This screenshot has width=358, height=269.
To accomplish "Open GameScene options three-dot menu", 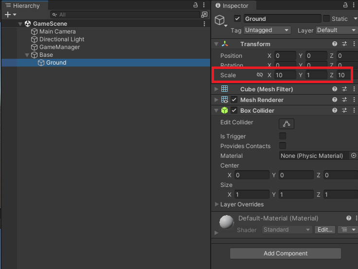I will point(204,24).
